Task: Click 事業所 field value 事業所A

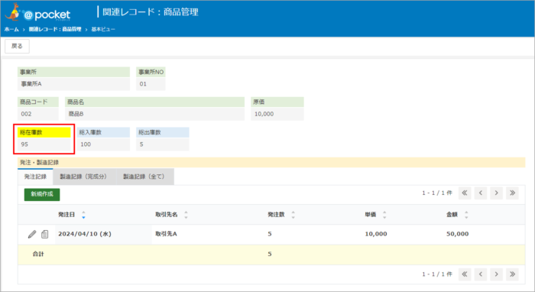Action: pos(73,84)
